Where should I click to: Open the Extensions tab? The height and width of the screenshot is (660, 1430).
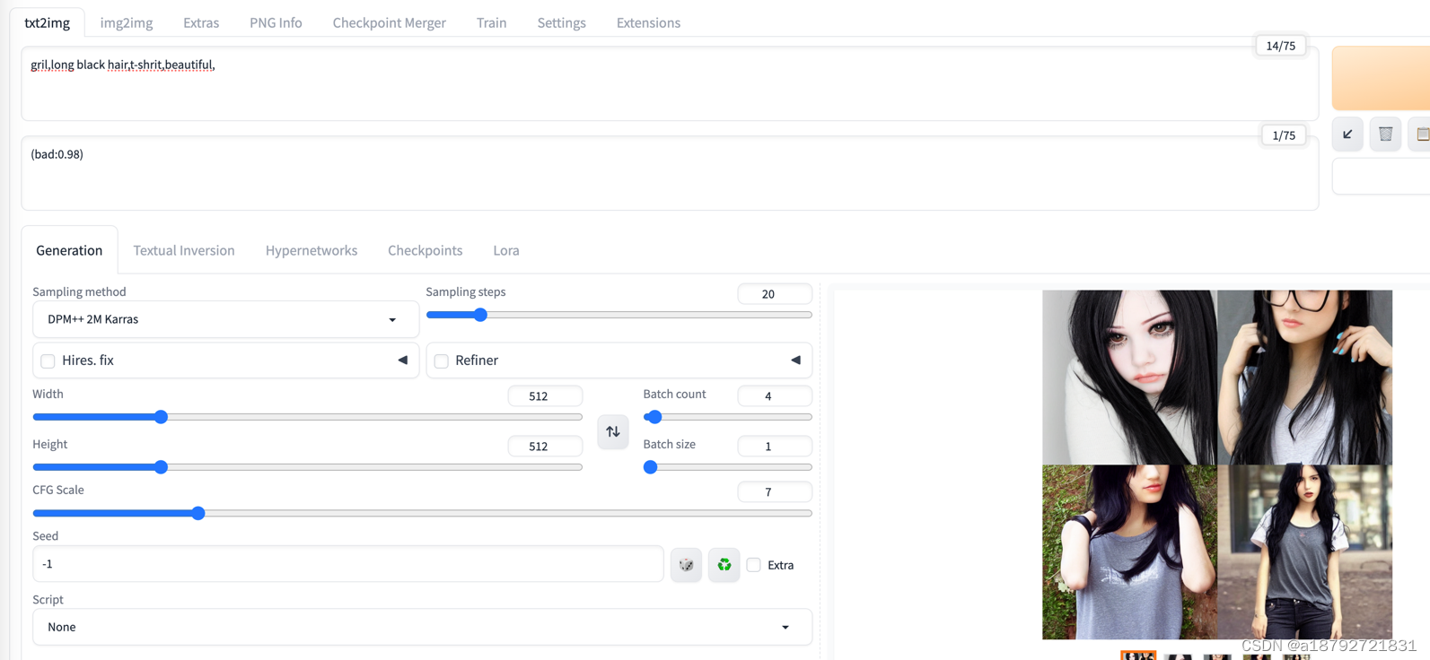click(x=648, y=22)
